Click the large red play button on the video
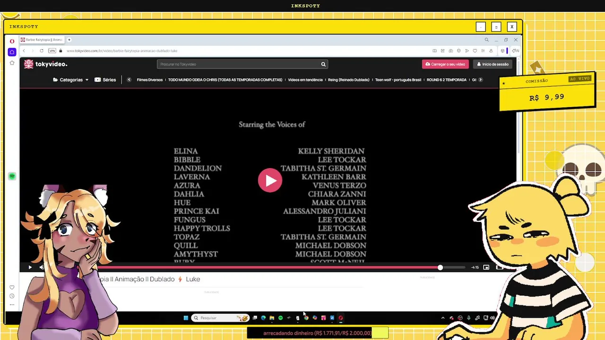 tap(270, 180)
